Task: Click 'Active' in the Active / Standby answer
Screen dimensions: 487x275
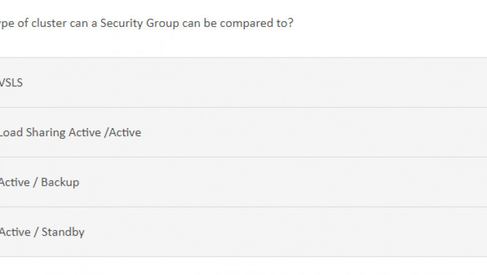Action: (x=14, y=232)
